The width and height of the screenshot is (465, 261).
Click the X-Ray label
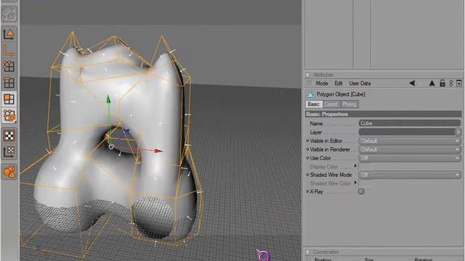[x=317, y=191]
